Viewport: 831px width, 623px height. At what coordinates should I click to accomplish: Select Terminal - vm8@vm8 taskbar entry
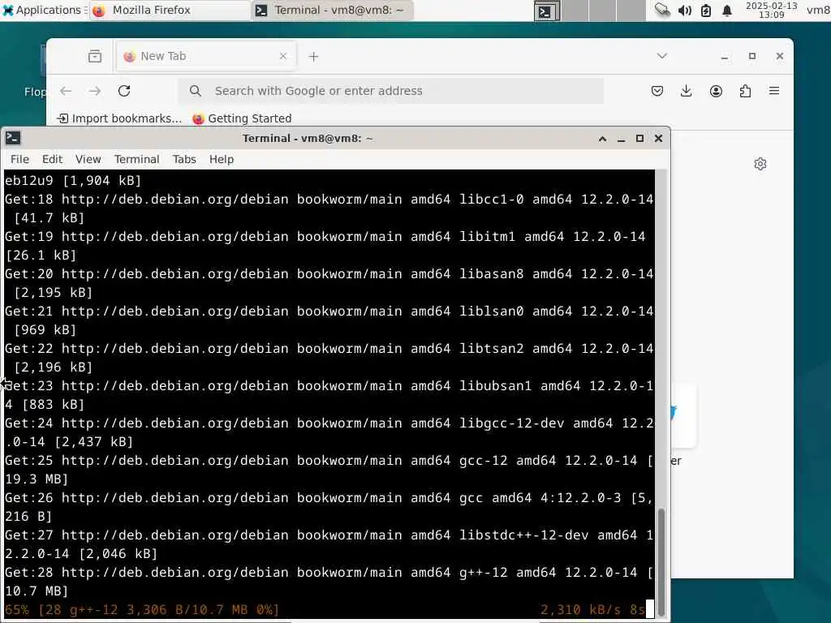332,10
